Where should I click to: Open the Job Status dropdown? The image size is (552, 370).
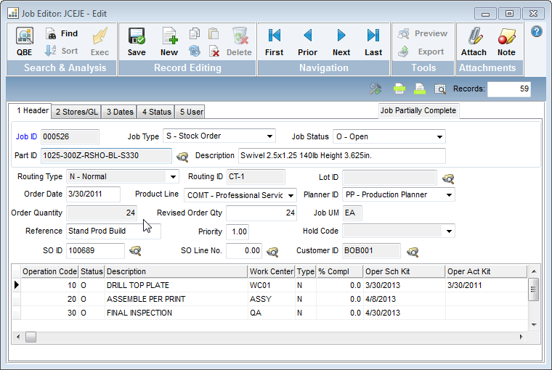coord(439,137)
